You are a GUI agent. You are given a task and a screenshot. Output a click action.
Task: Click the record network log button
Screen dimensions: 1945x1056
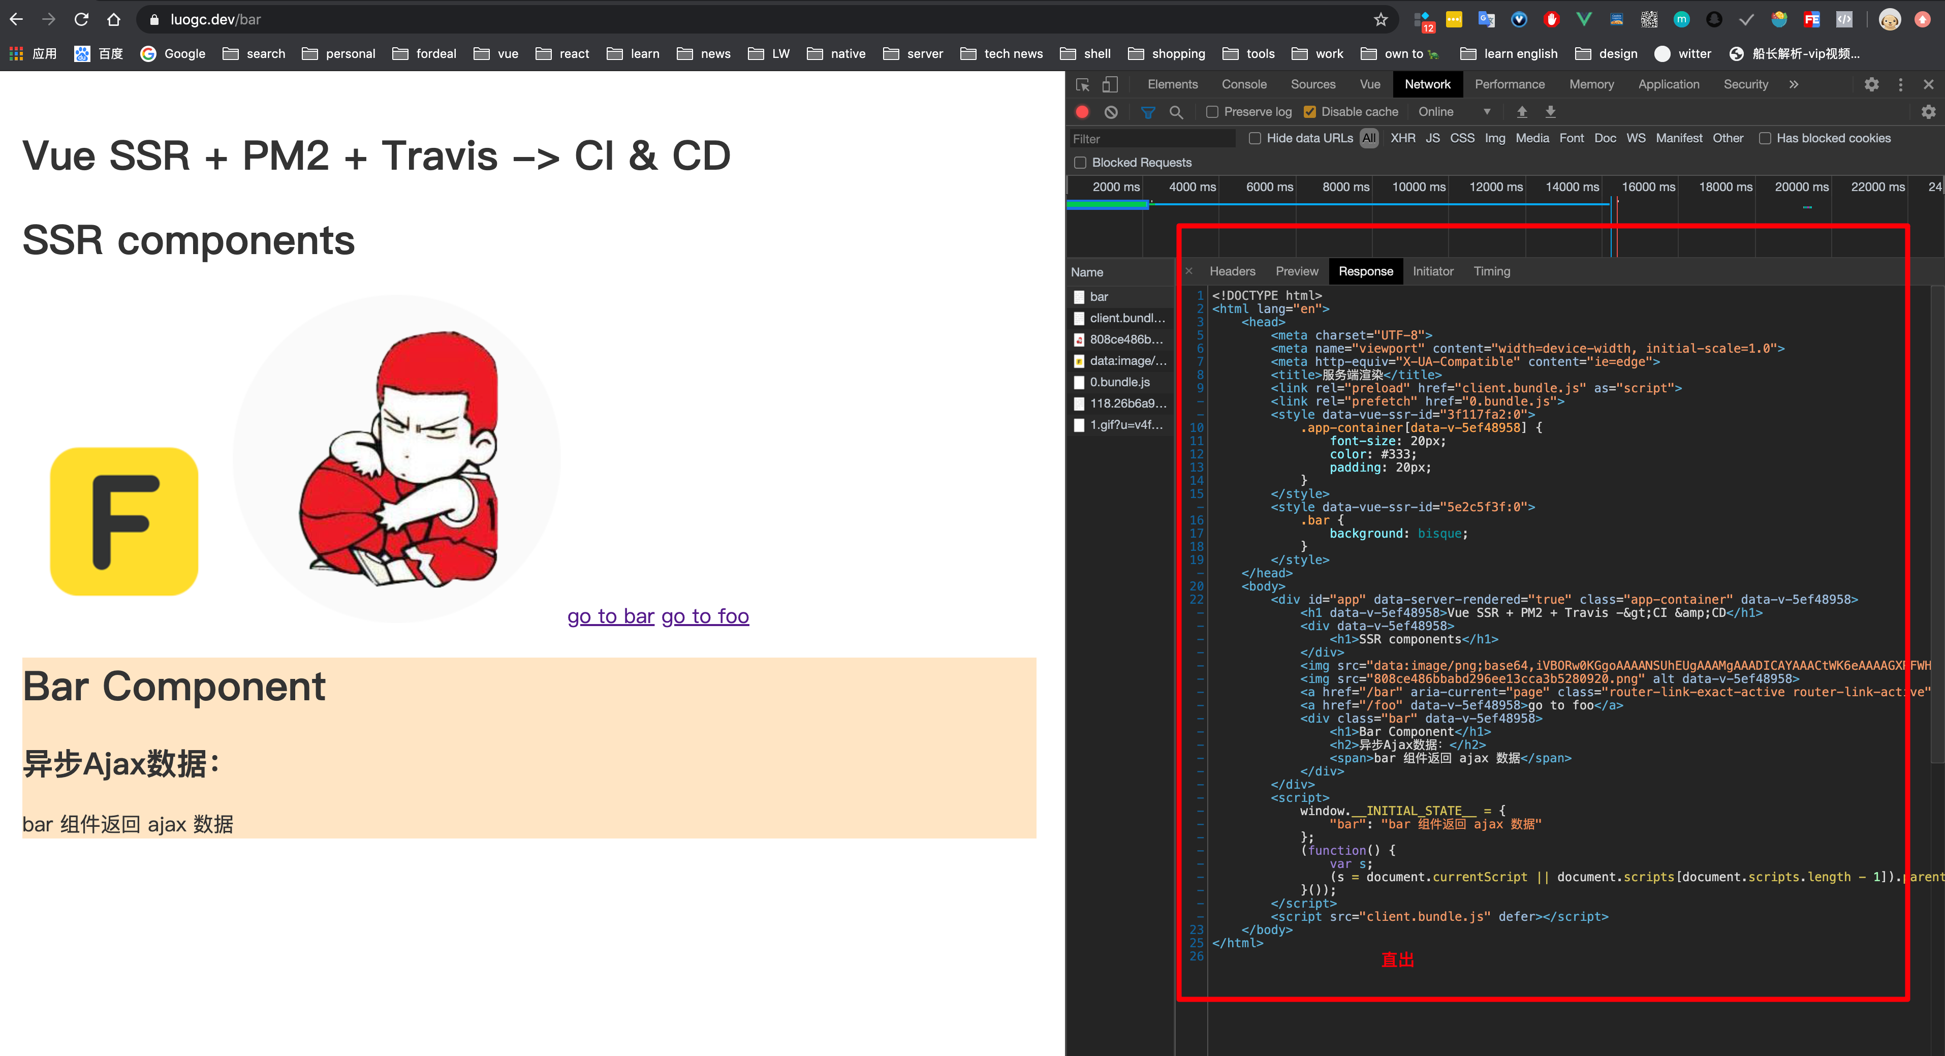tap(1082, 112)
